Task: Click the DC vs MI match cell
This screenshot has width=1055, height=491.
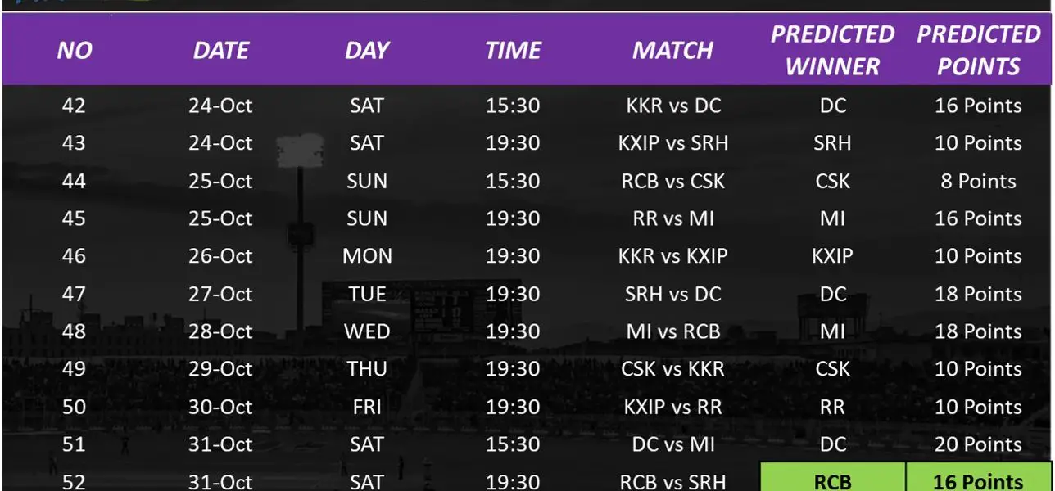Action: tap(672, 444)
